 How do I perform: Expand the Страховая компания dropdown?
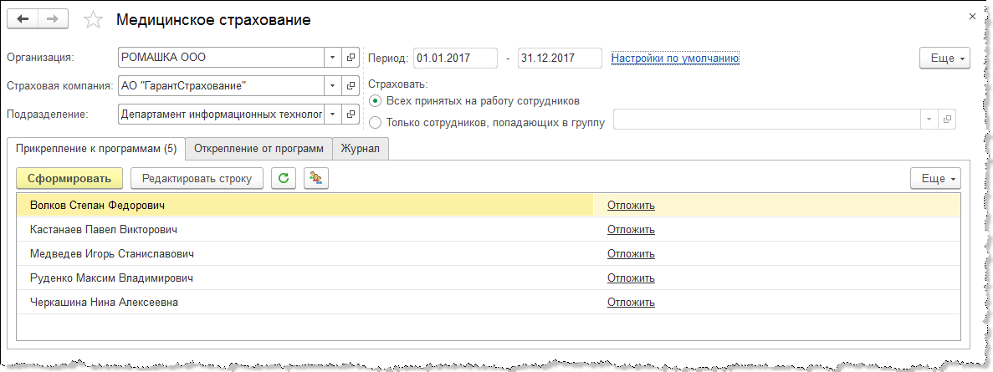point(332,85)
